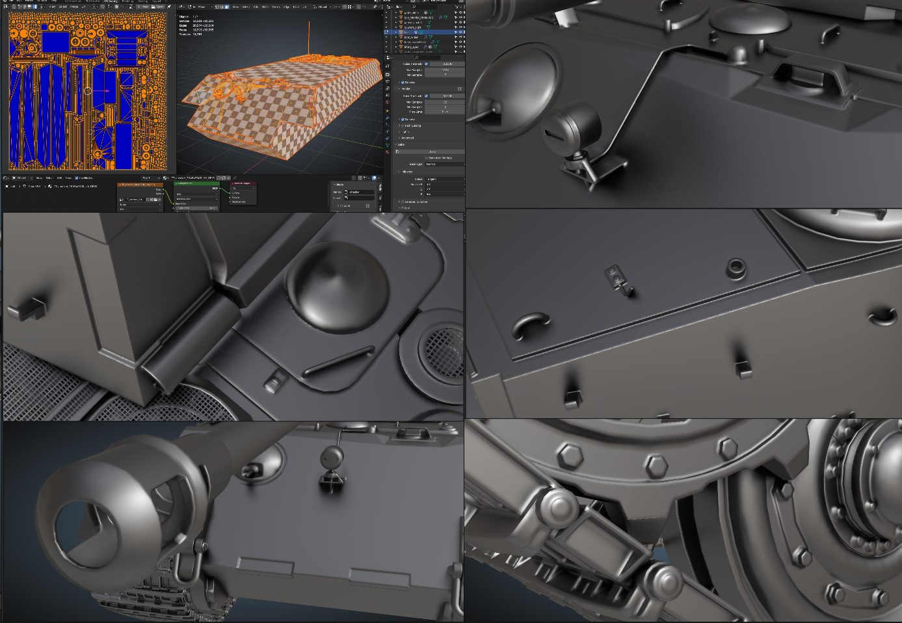Click the hull breadcrumb in node editor
902x623 pixels.
10,187
